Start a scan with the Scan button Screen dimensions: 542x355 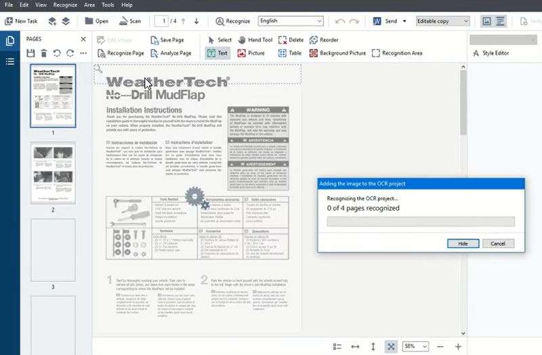click(x=129, y=21)
